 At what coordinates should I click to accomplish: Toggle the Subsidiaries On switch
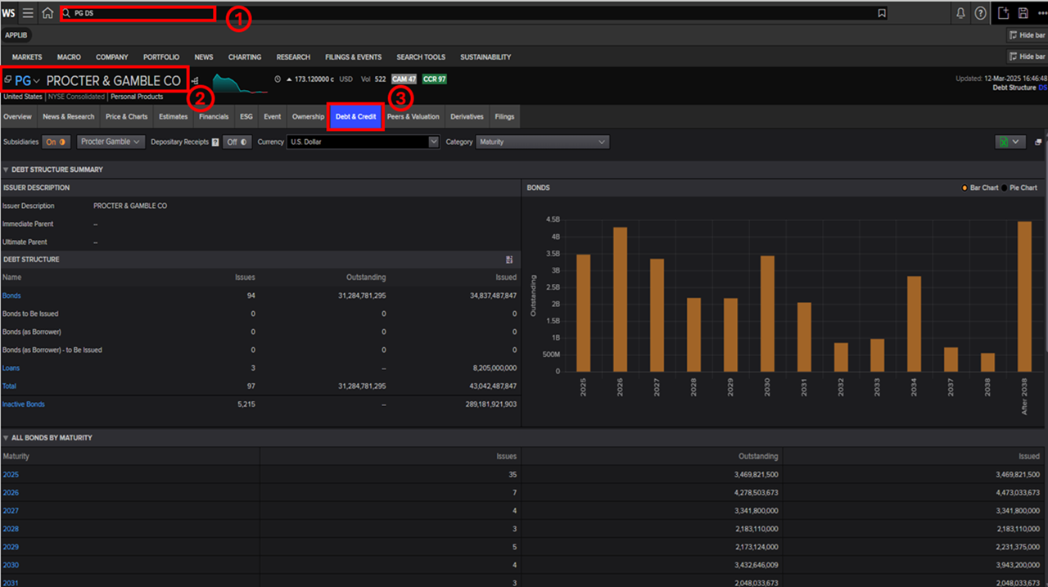coord(56,142)
